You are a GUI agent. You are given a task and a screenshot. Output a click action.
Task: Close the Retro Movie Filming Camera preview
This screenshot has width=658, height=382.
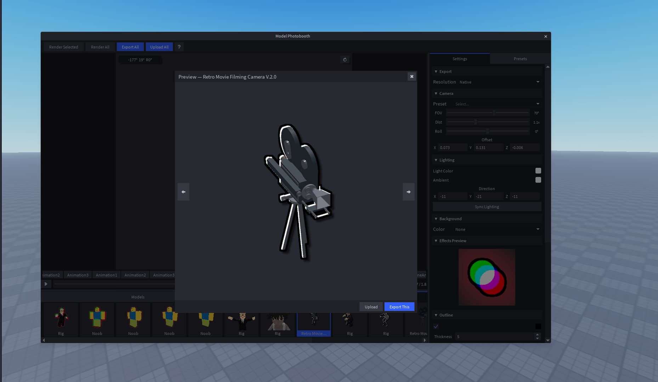click(412, 76)
